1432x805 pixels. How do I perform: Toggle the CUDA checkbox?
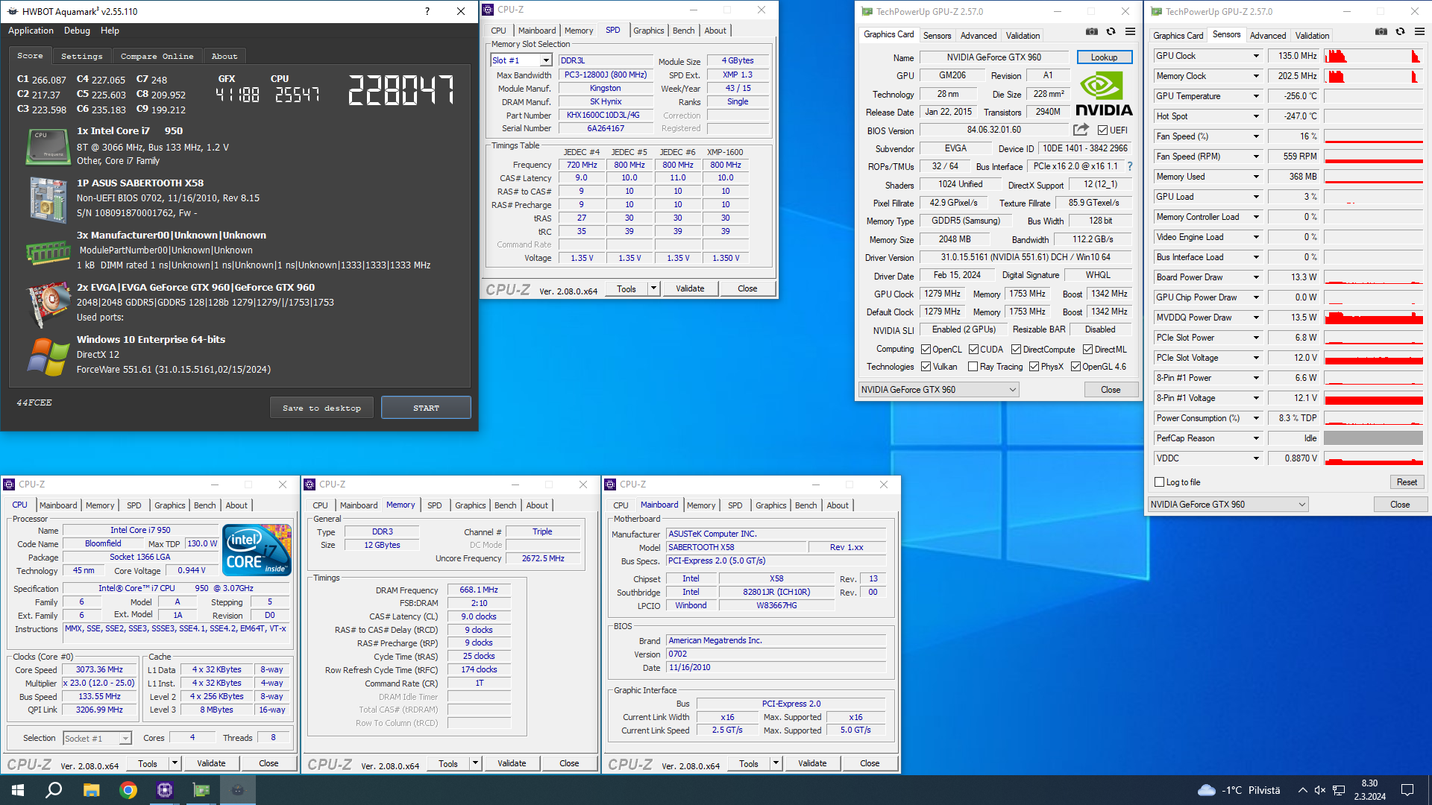973,350
